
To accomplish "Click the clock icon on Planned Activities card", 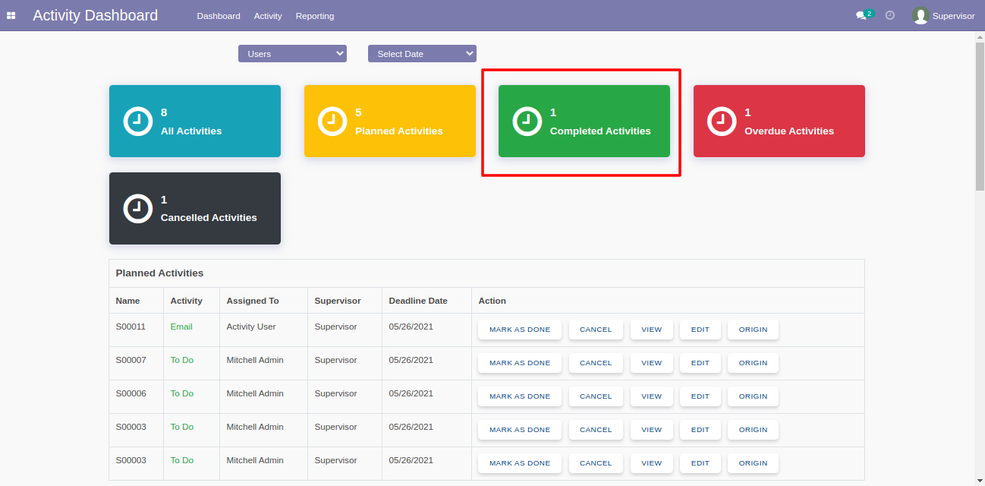I will (332, 121).
